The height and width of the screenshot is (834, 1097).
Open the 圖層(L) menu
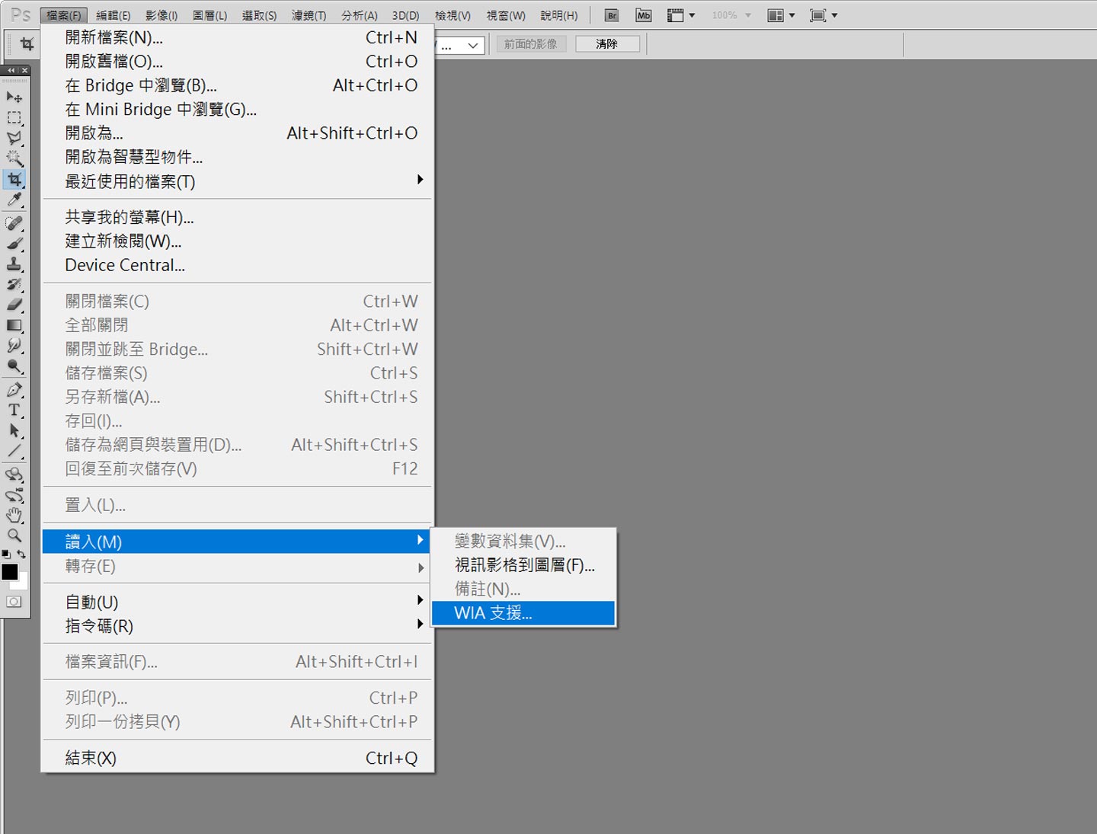pos(210,15)
